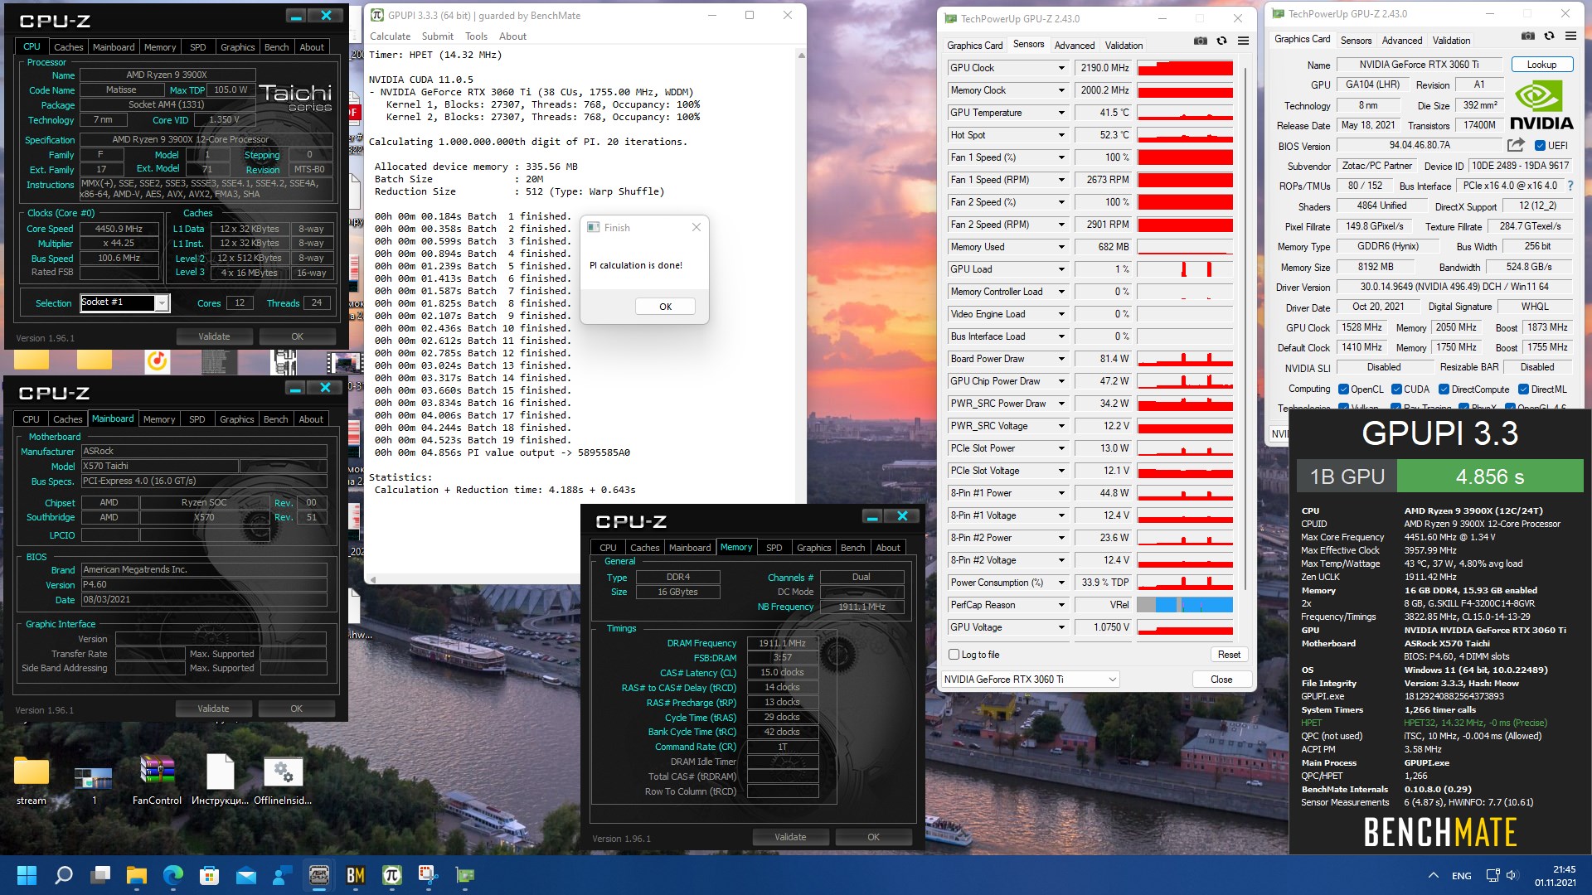The height and width of the screenshot is (895, 1592).
Task: Click the BIOS export share icon in GPU-Z
Action: pyautogui.click(x=1516, y=144)
